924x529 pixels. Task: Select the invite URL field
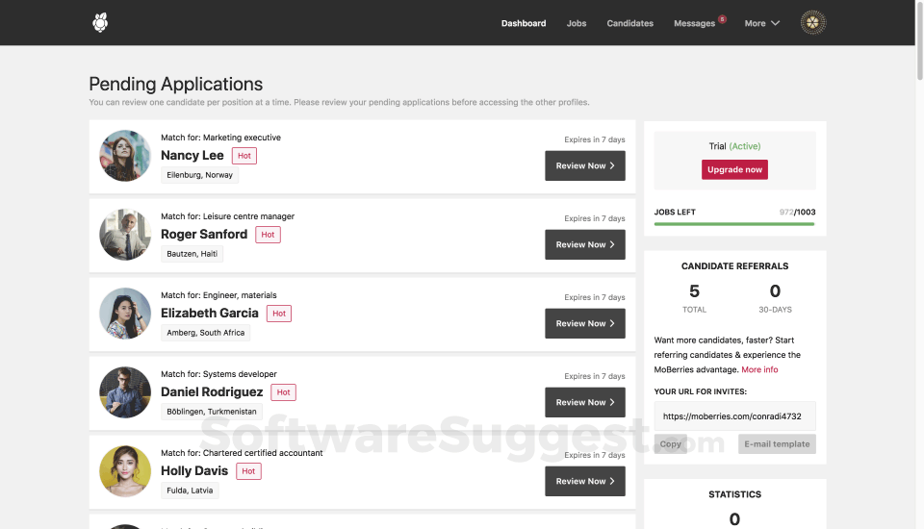734,416
